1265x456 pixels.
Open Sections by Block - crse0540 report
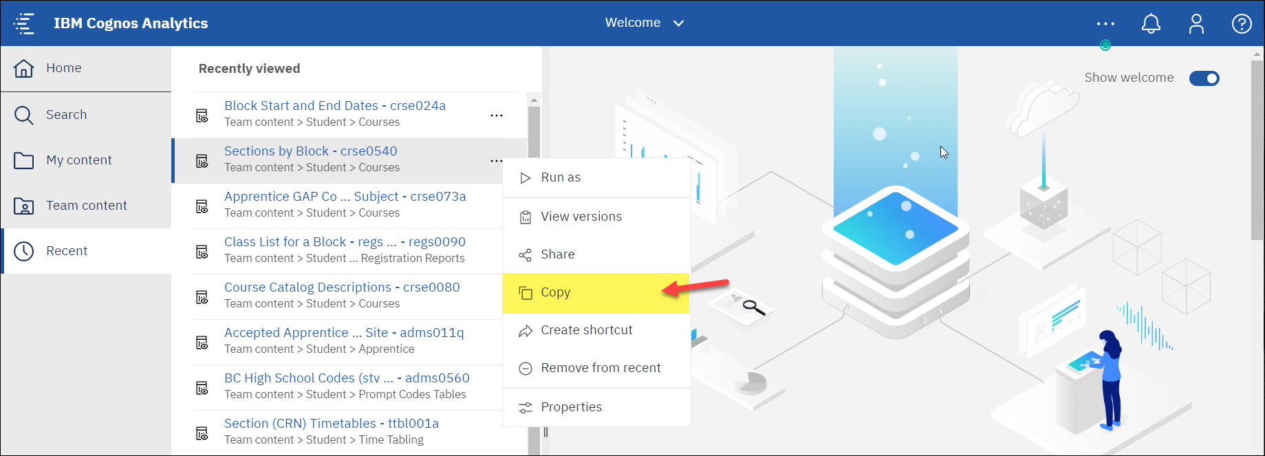(311, 151)
